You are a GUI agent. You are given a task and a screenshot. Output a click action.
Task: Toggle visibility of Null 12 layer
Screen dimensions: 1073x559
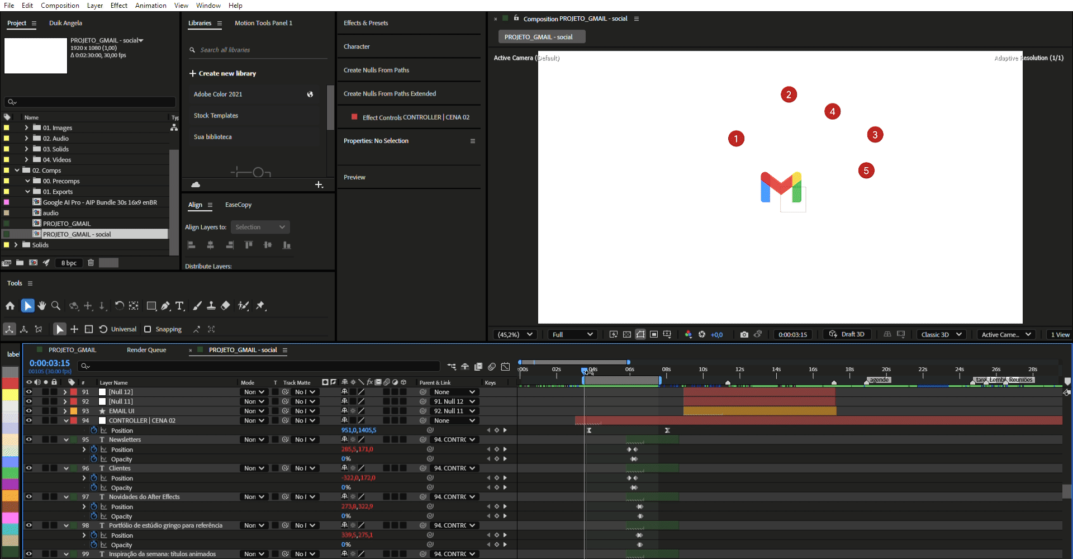(x=29, y=392)
